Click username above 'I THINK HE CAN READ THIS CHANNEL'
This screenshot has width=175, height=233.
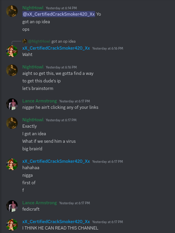click(56, 222)
